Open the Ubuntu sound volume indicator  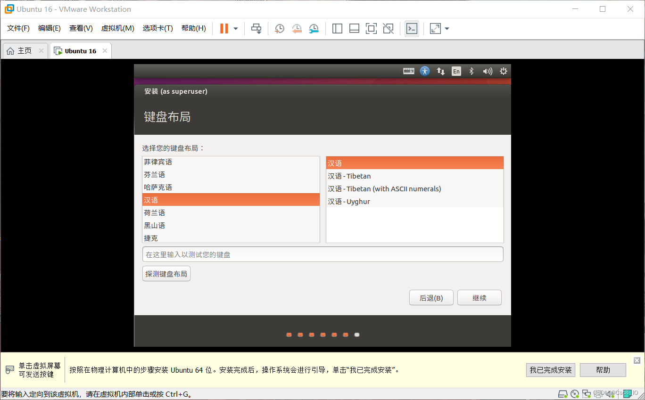(x=488, y=71)
